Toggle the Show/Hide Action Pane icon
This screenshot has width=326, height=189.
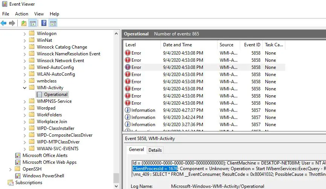pyautogui.click(x=53, y=23)
